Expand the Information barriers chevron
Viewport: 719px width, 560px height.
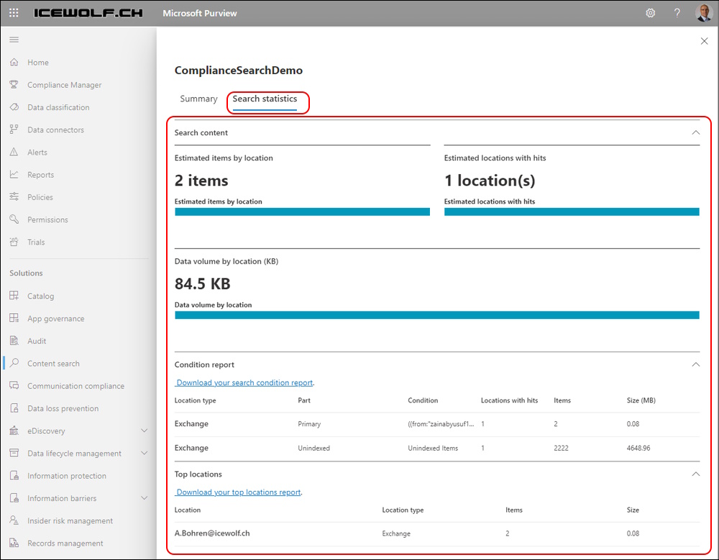(144, 499)
